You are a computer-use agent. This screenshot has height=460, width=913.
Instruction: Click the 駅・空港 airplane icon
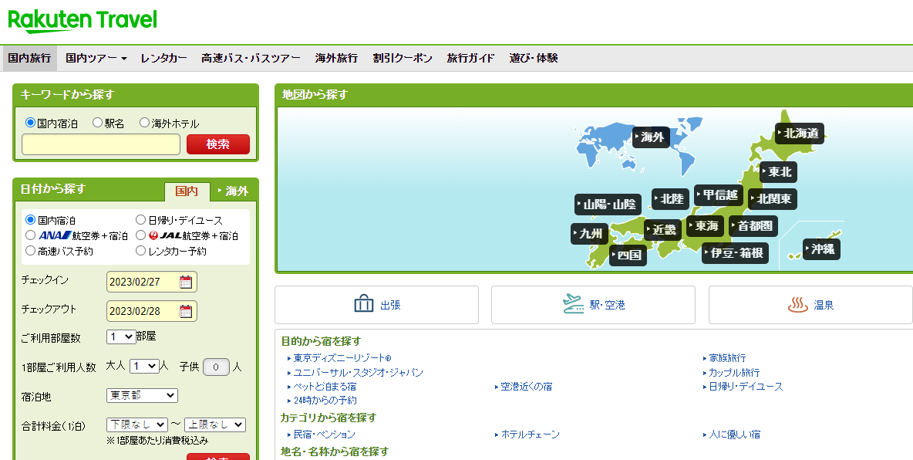coord(573,304)
